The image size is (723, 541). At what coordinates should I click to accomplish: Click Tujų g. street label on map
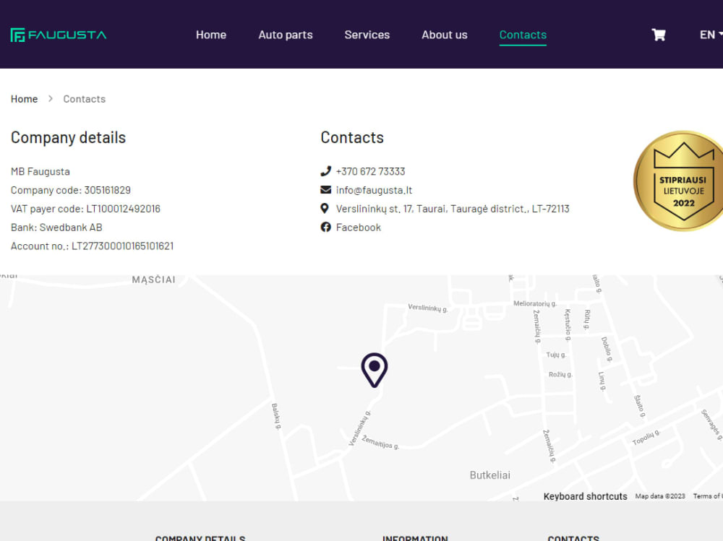[555, 355]
